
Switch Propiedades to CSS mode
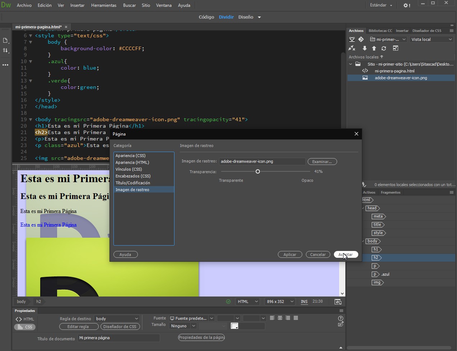[x=25, y=327]
